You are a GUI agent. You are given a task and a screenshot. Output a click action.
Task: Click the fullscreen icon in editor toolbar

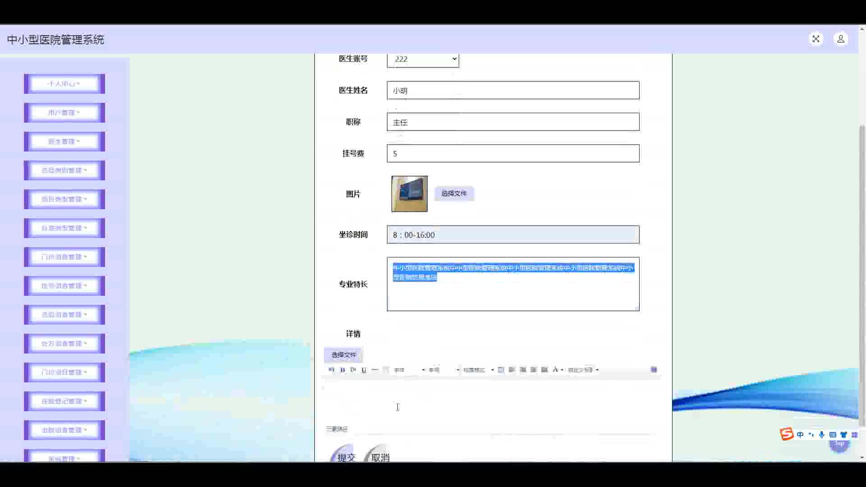pos(654,370)
